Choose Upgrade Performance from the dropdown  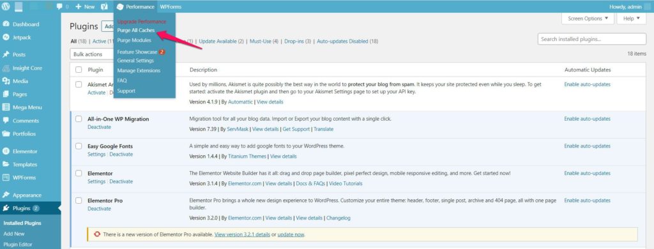142,21
